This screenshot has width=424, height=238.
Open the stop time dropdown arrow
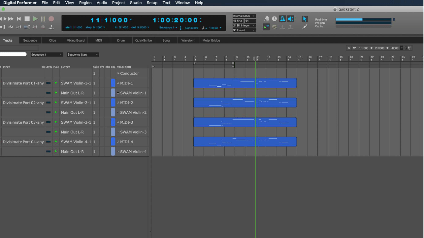coord(104,27)
